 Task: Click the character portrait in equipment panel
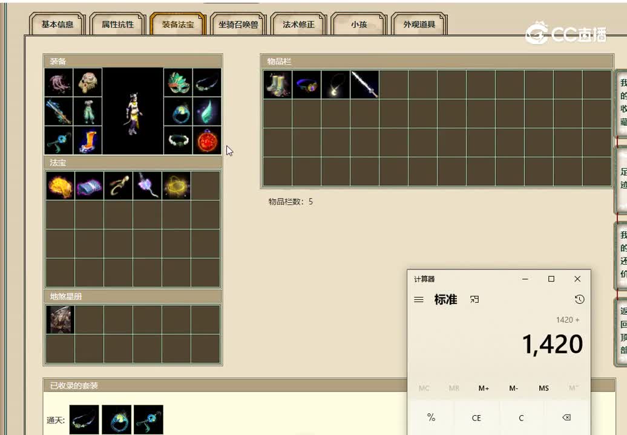pos(133,111)
